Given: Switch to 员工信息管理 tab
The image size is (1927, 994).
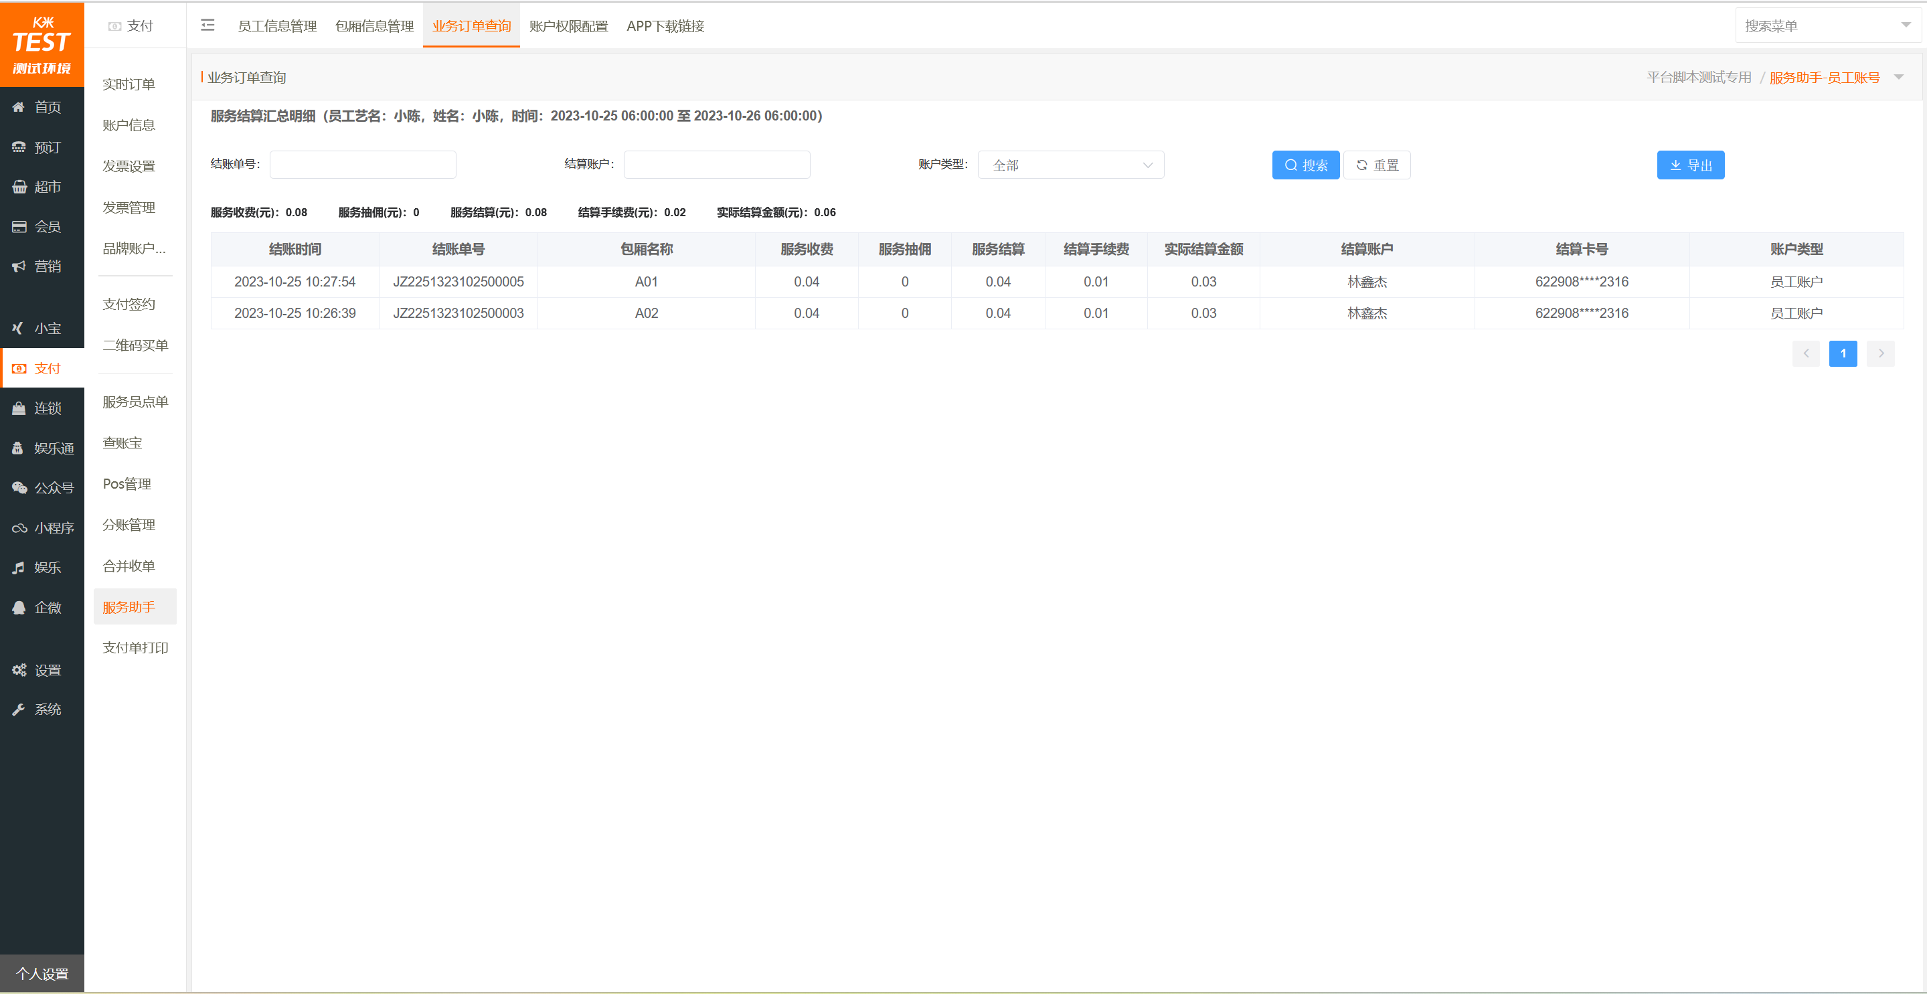Looking at the screenshot, I should (277, 26).
